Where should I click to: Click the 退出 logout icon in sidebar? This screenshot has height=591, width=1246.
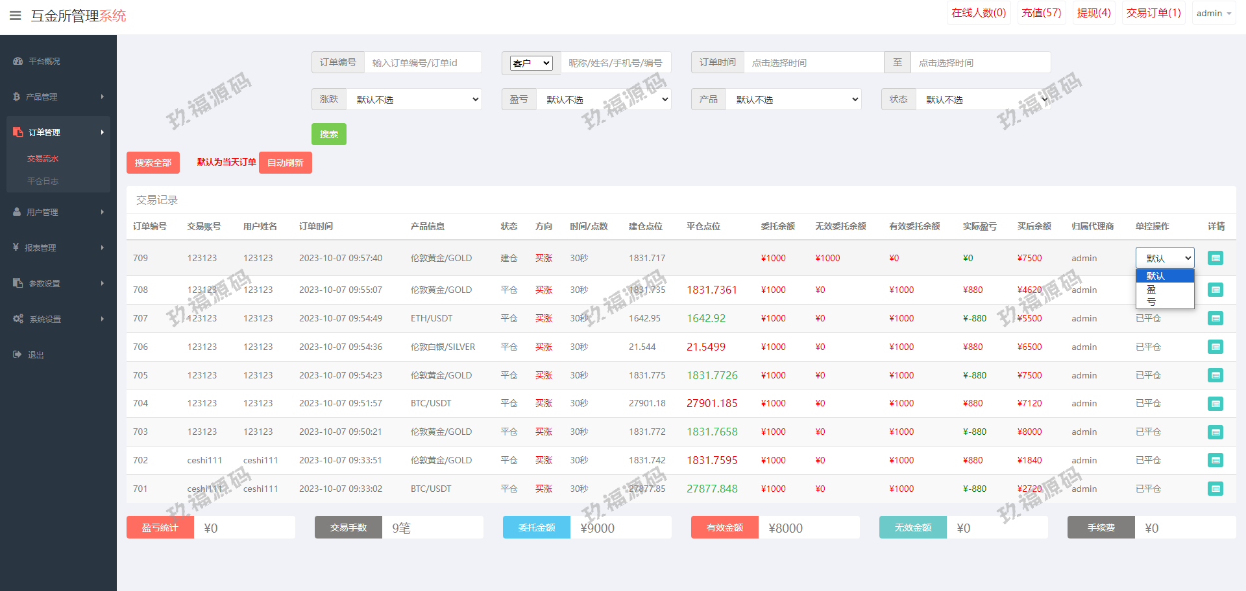click(17, 354)
